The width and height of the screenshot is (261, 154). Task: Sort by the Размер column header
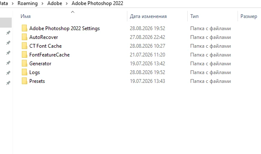pos(249,16)
